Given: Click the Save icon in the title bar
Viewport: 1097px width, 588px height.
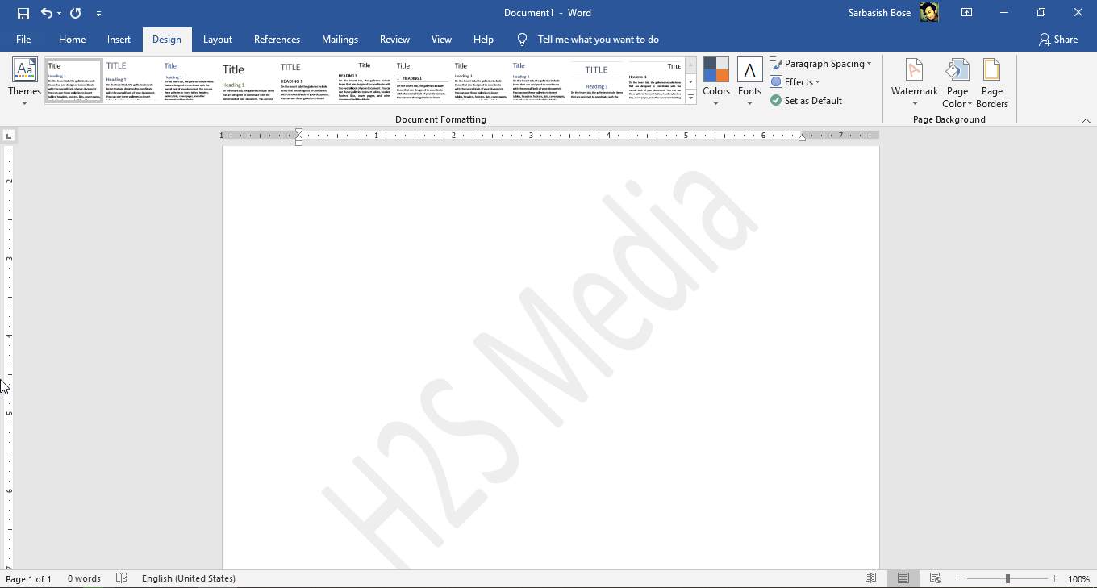Looking at the screenshot, I should click(x=23, y=13).
